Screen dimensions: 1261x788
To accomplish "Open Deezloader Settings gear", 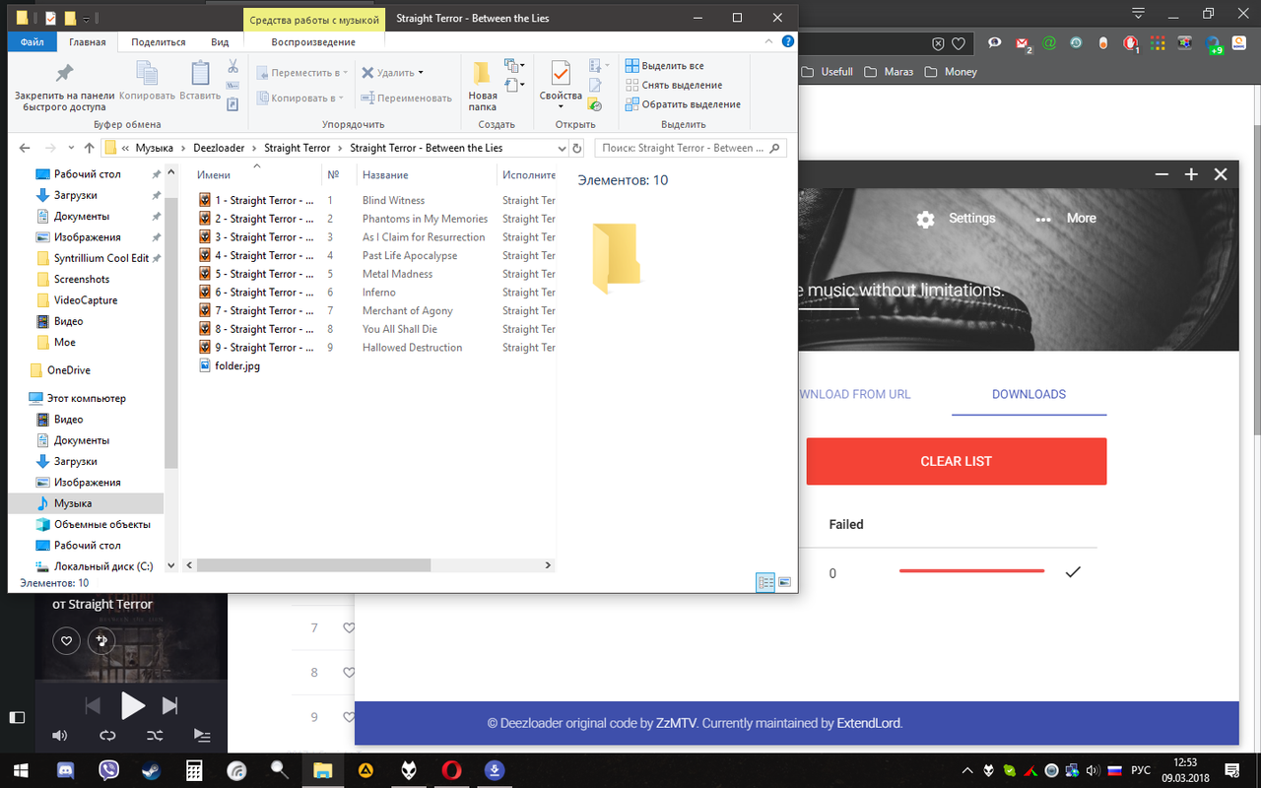I will [925, 220].
